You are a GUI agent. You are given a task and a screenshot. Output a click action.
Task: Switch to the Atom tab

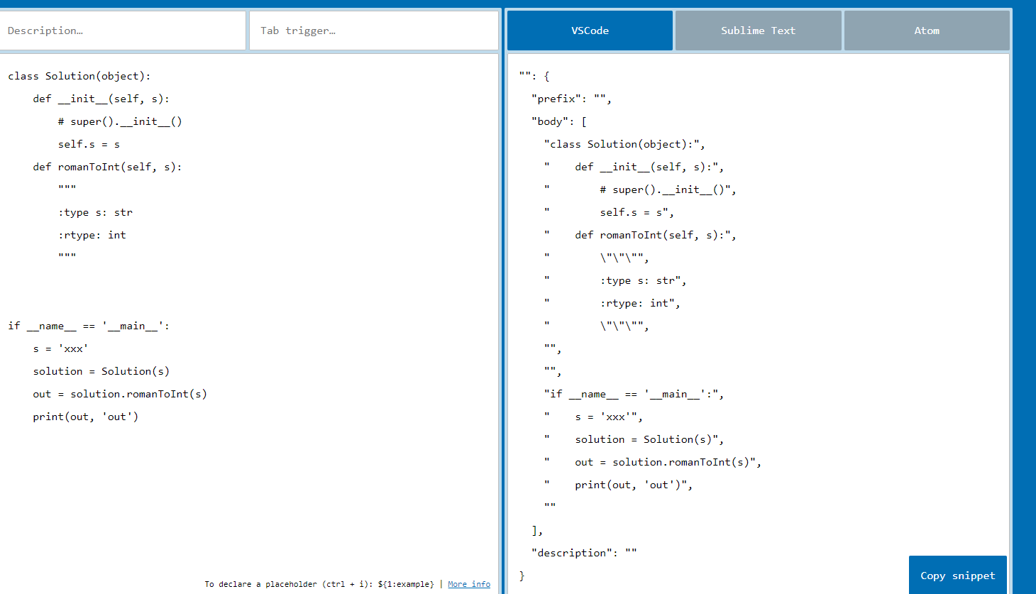click(927, 31)
